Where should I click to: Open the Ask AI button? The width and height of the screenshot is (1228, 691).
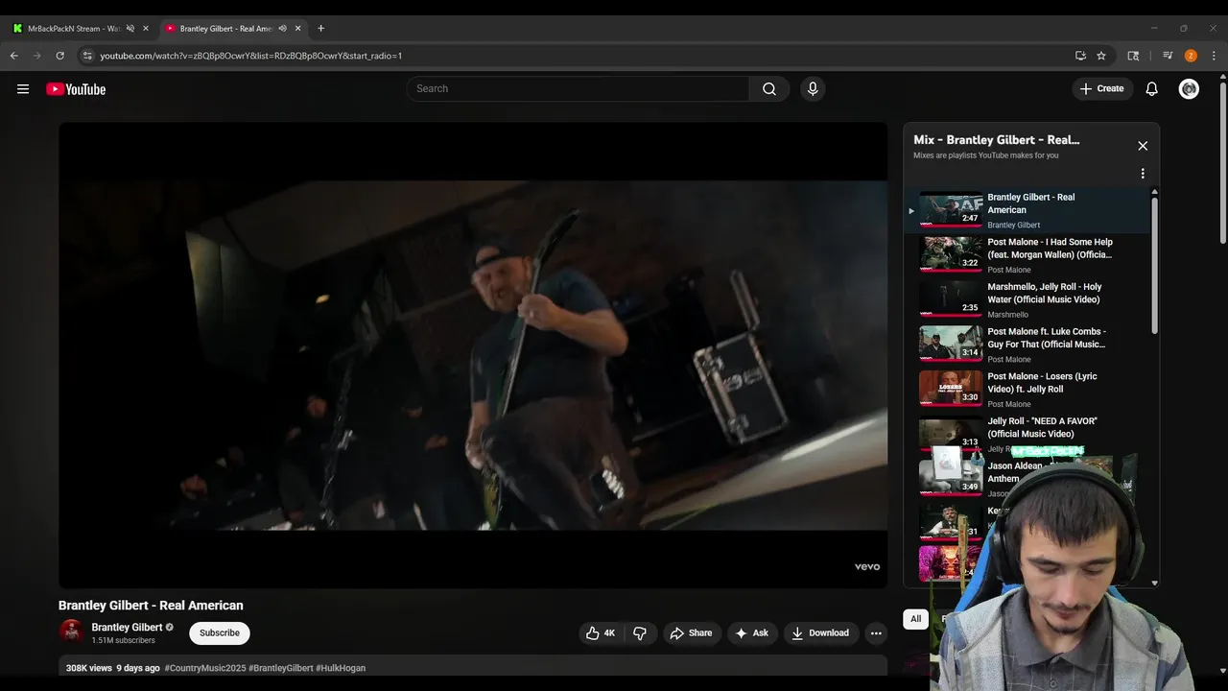pos(751,633)
